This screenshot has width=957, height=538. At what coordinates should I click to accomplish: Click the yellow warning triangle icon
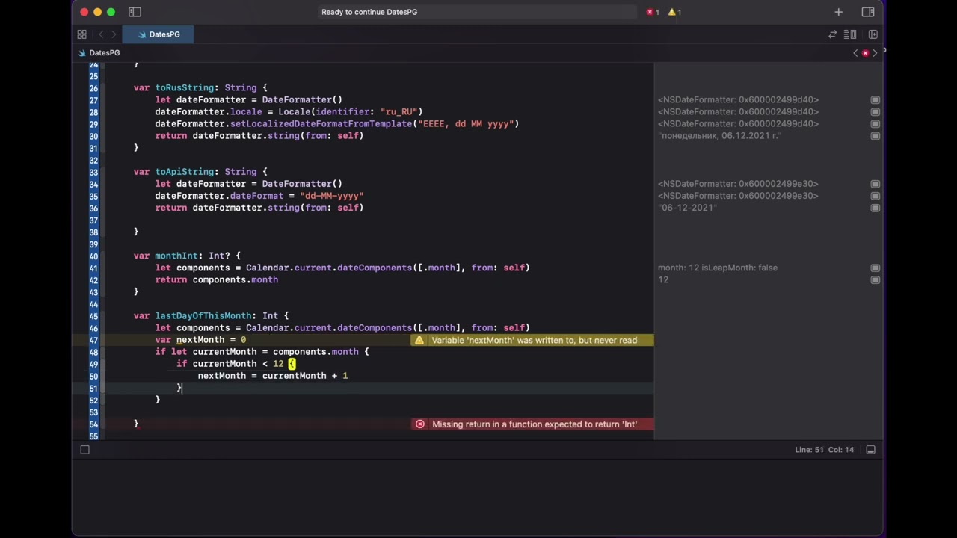point(419,340)
